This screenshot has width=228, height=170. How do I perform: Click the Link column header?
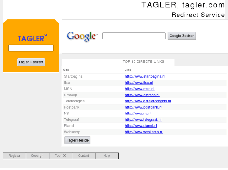tap(128, 70)
